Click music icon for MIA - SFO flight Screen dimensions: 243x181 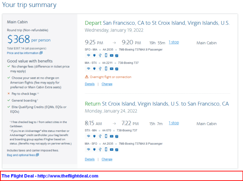pos(117,150)
